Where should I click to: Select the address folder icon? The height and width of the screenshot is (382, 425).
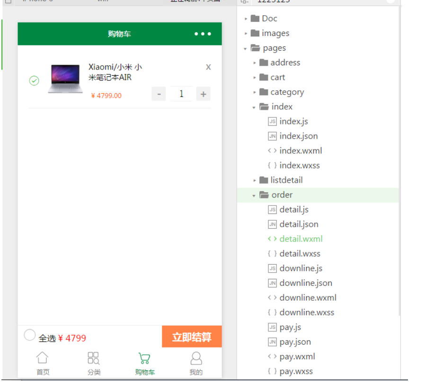coord(264,62)
